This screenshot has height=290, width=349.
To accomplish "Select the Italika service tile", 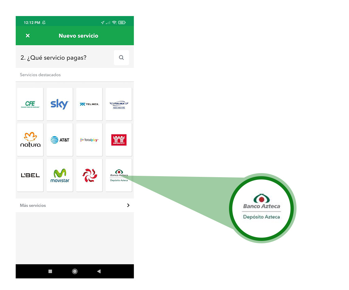I will click(119, 104).
